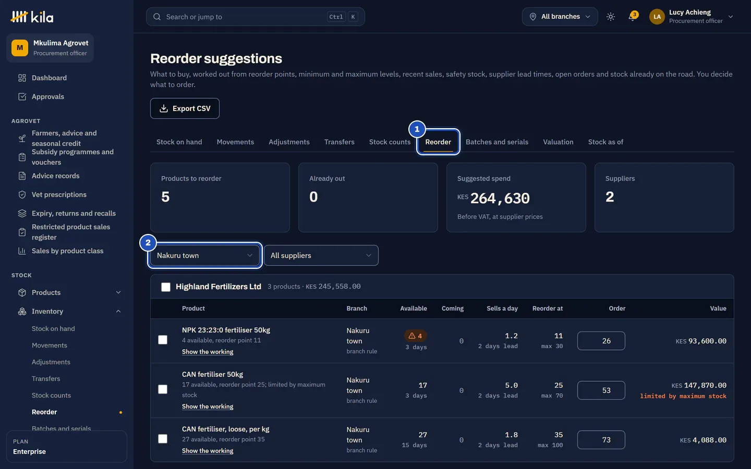Select all Highland Fertilizers Ltd products checkbox

[166, 287]
